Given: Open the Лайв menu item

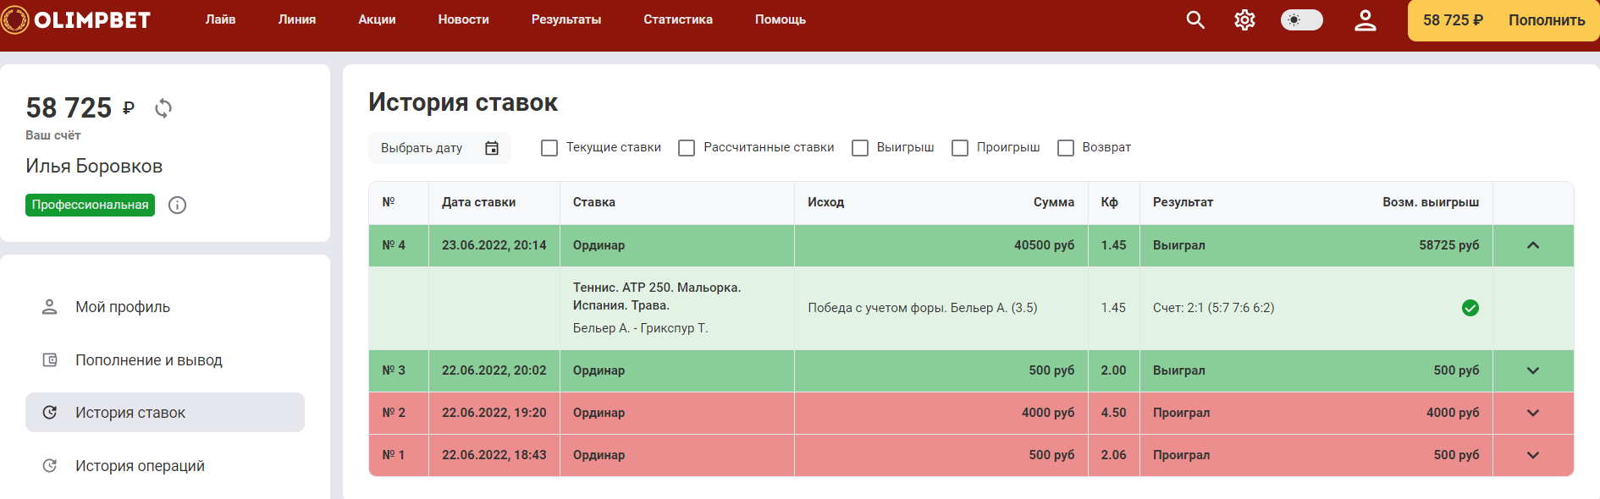Looking at the screenshot, I should pyautogui.click(x=220, y=19).
